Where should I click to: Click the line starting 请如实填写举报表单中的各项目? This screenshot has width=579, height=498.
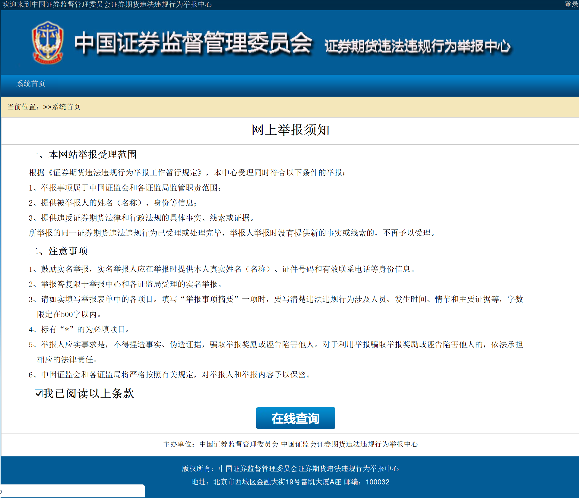tap(276, 299)
